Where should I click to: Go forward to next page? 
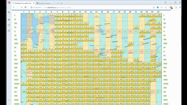pyautogui.click(x=18, y=7)
